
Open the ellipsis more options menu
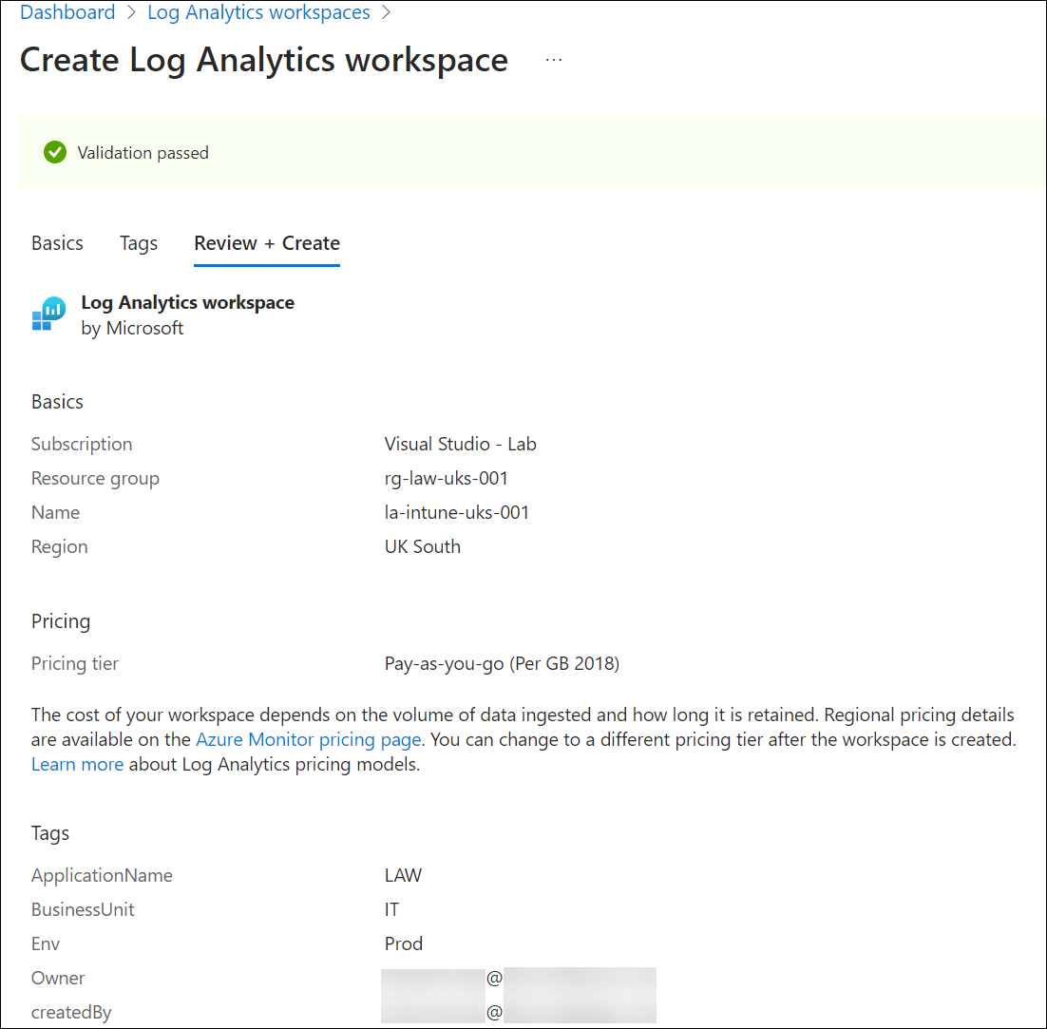(x=554, y=60)
